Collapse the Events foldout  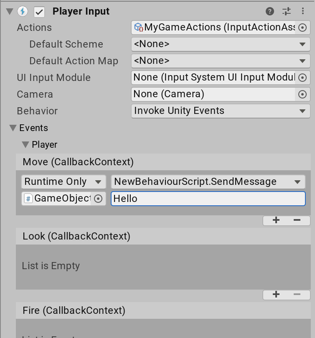click(x=13, y=128)
